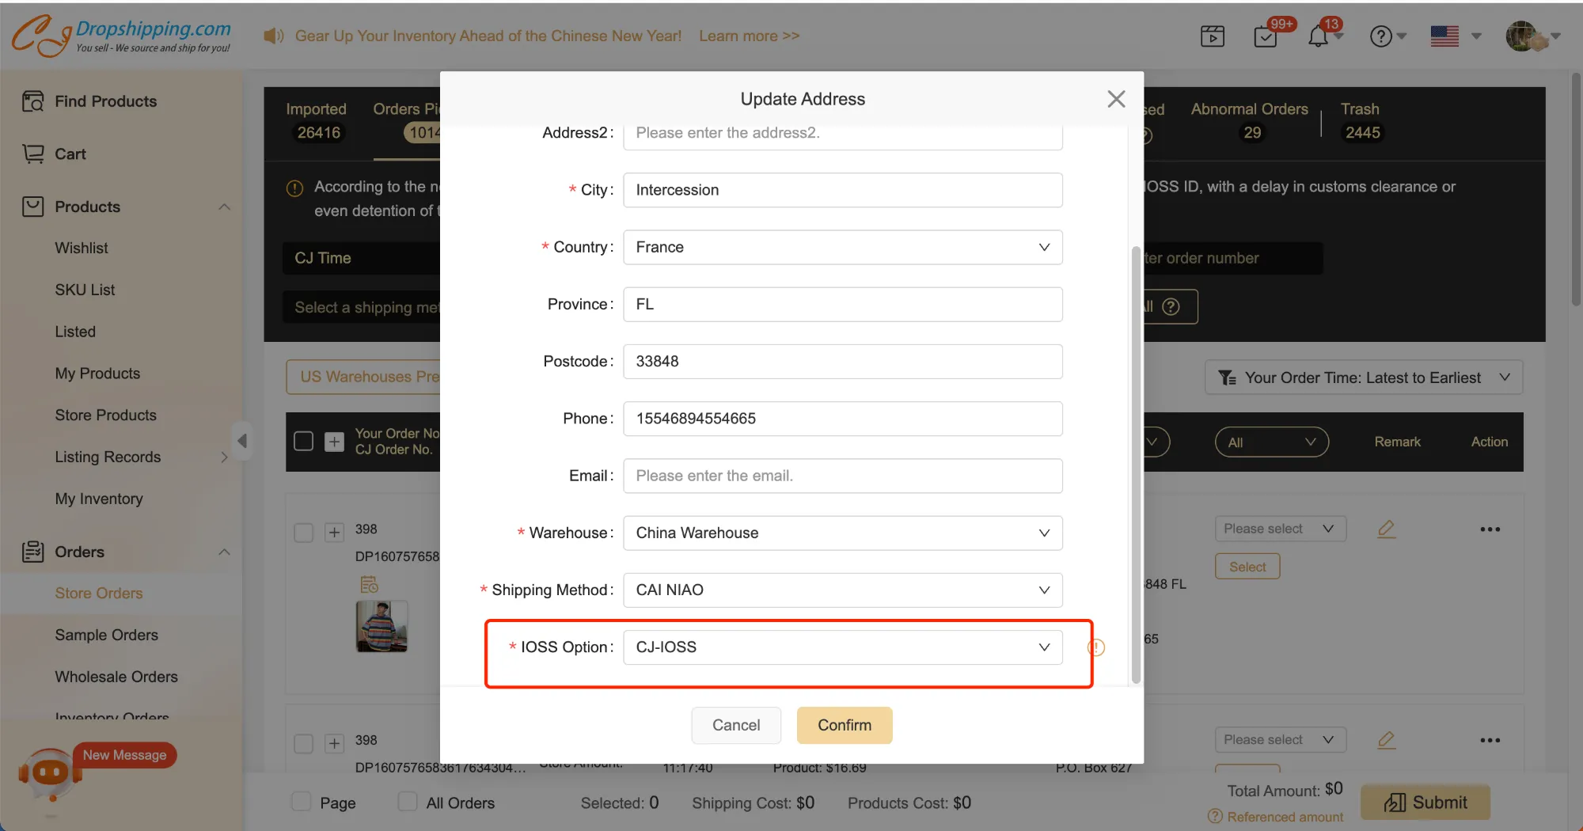Open three-dot action menu for first order

tap(1490, 529)
